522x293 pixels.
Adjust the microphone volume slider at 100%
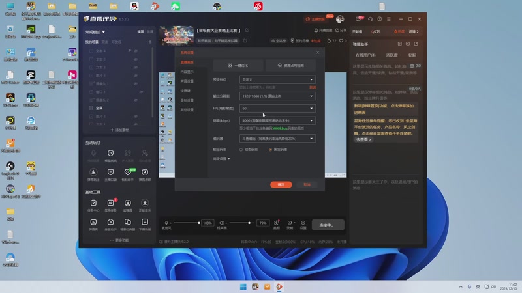pos(187,223)
